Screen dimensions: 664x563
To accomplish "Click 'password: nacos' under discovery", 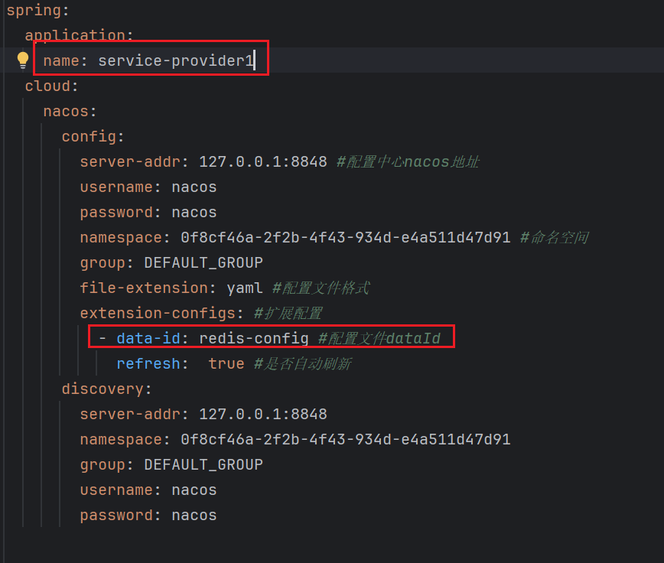I will tap(148, 515).
